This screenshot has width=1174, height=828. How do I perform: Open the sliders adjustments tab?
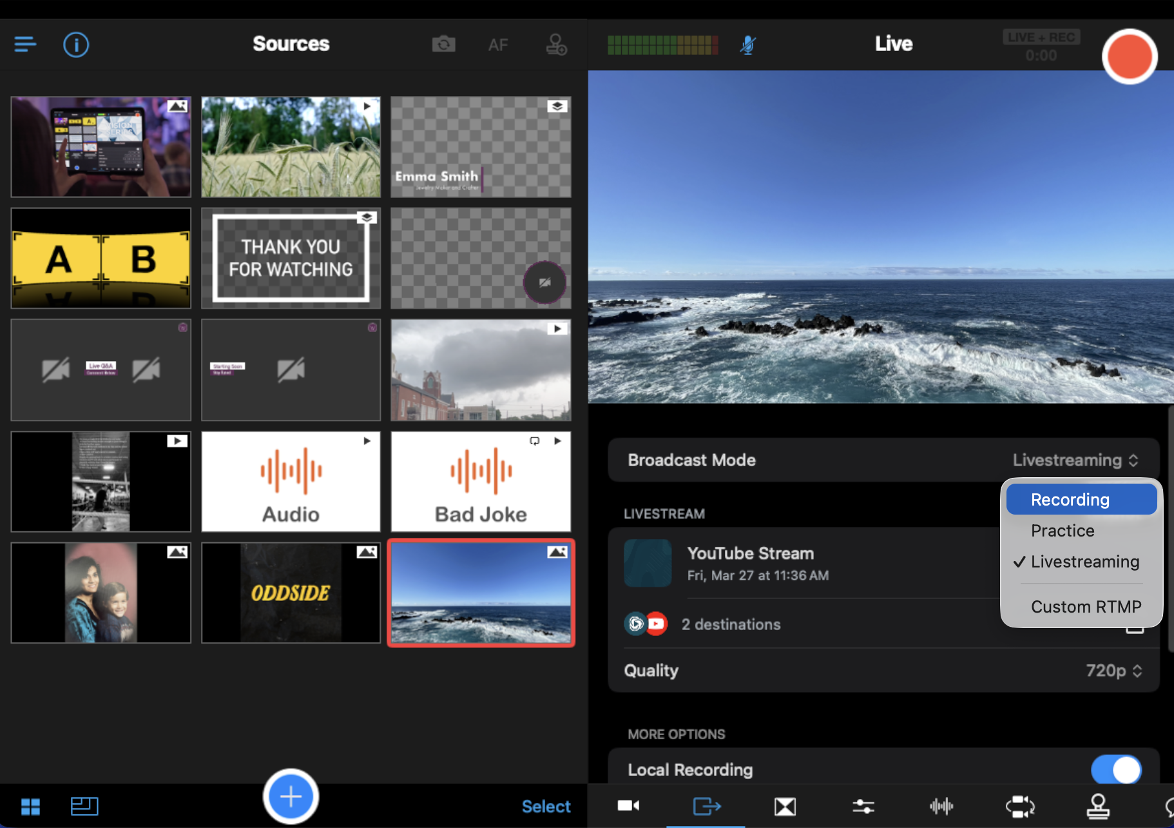tap(863, 806)
